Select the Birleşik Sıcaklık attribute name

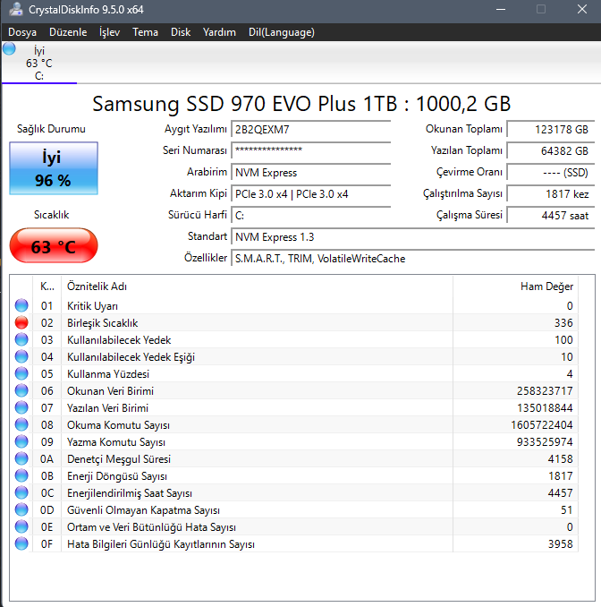tap(103, 323)
